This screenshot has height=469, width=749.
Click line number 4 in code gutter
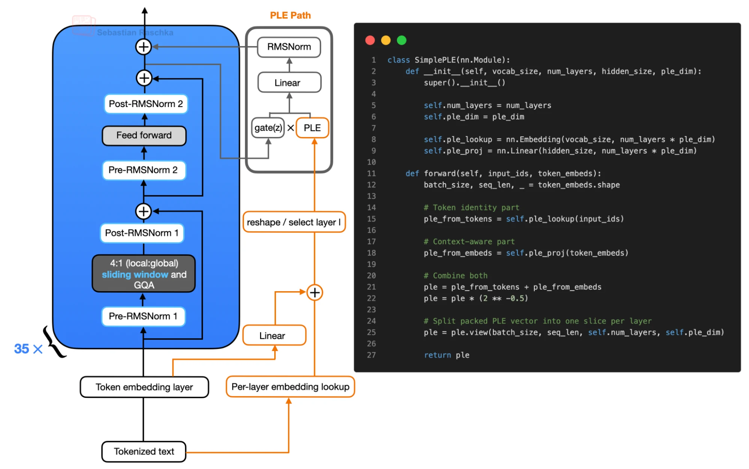(x=374, y=94)
